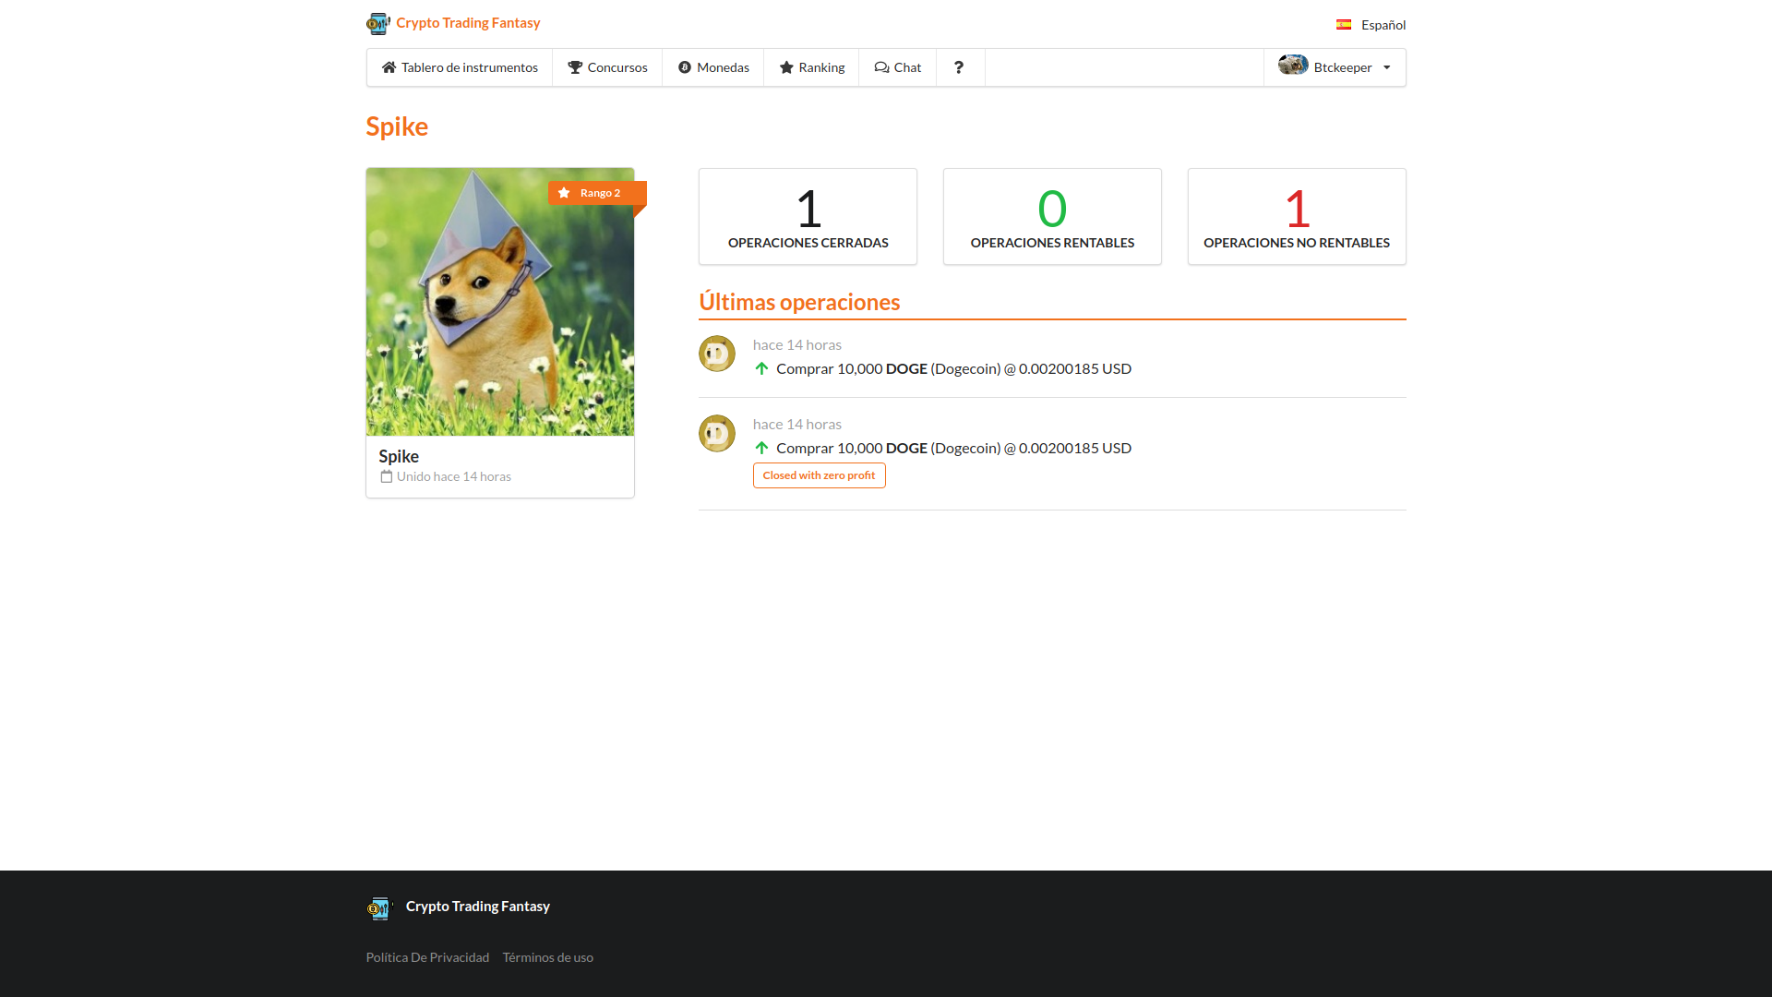This screenshot has width=1772, height=997.
Task: Click the Crypto Trading Fantasy header logo icon
Action: [377, 23]
